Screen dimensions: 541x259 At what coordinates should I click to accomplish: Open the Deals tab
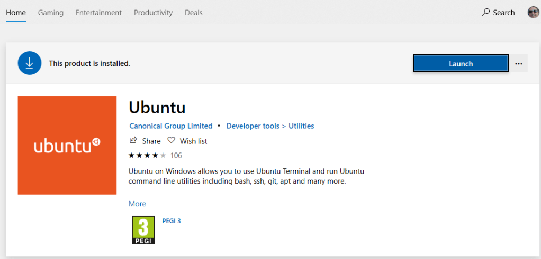[x=194, y=13]
